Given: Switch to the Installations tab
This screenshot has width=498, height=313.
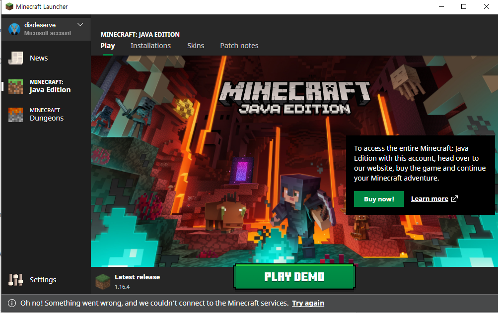Looking at the screenshot, I should pos(150,46).
